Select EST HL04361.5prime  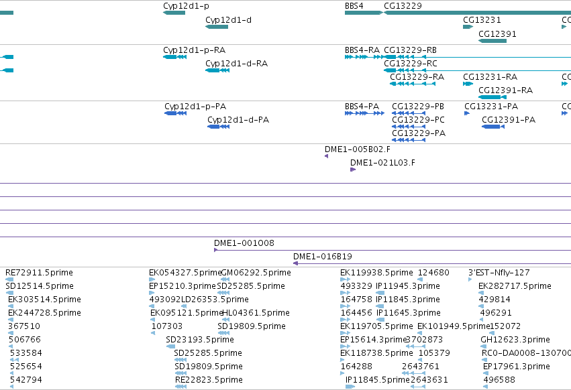click(x=225, y=320)
